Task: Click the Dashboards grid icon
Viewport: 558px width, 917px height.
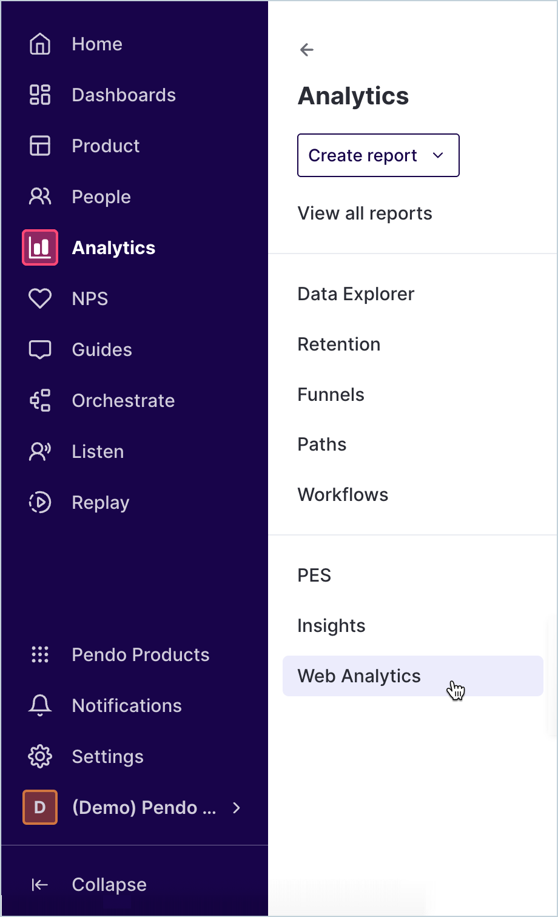Action: 40,95
